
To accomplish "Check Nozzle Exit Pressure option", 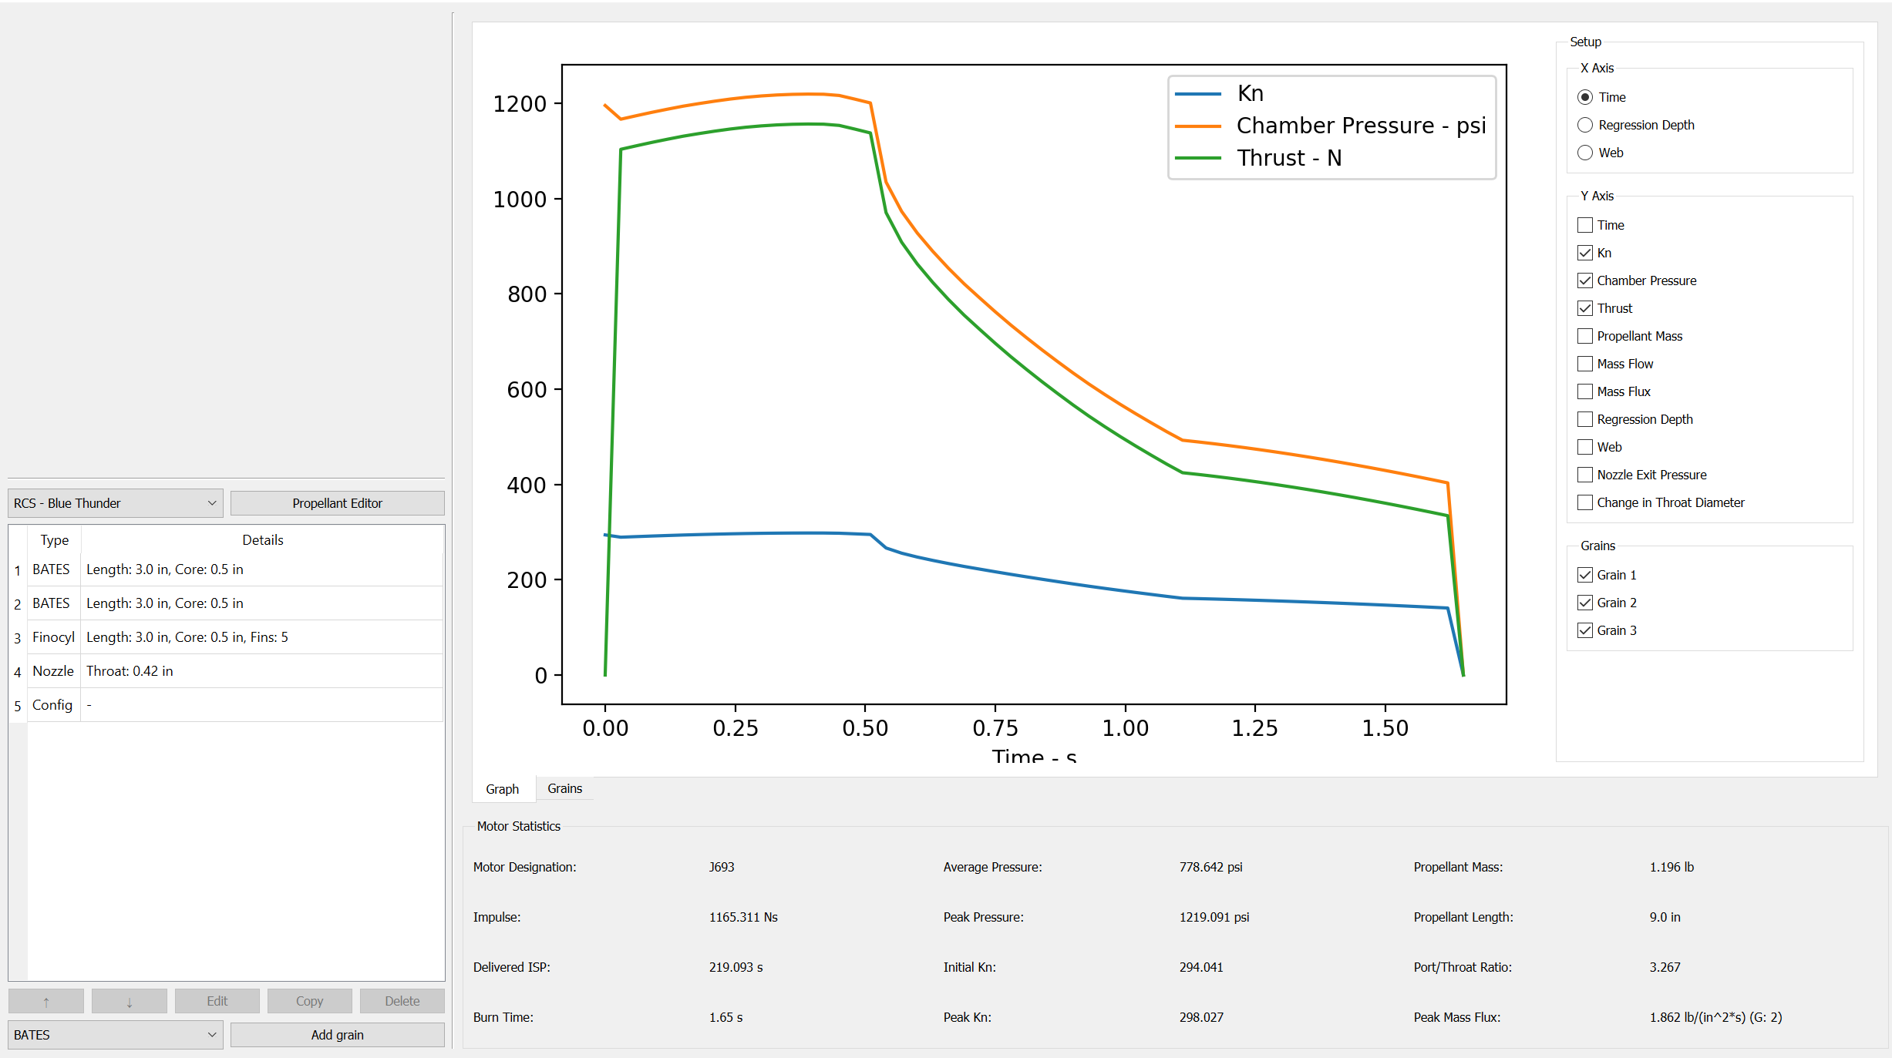I will 1585,475.
